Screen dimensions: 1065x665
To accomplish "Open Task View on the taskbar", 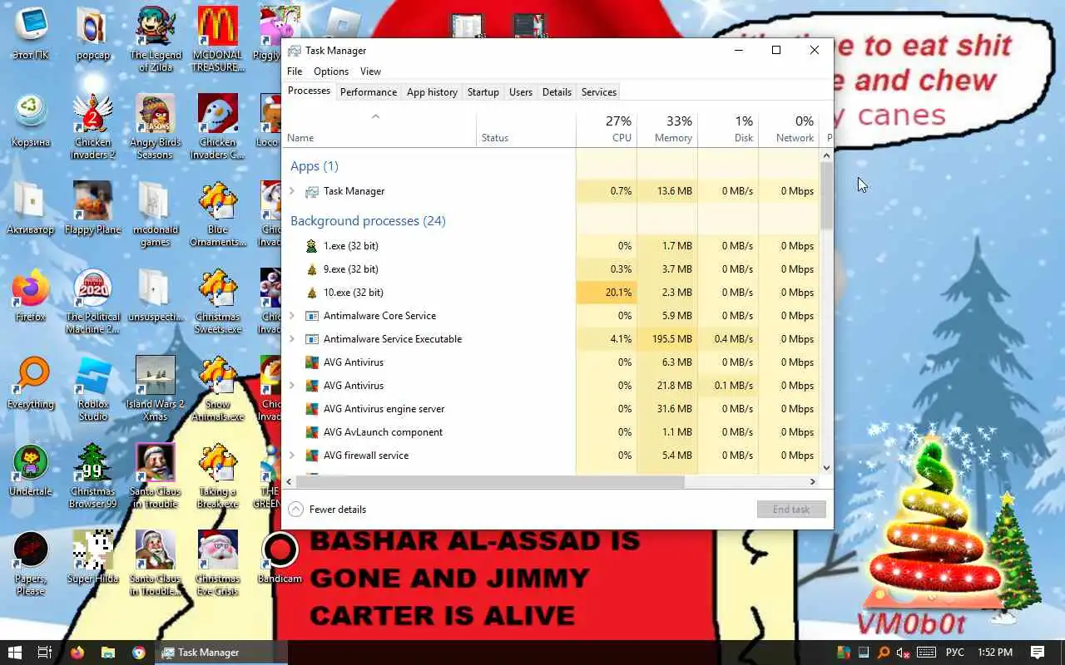I will 45,653.
